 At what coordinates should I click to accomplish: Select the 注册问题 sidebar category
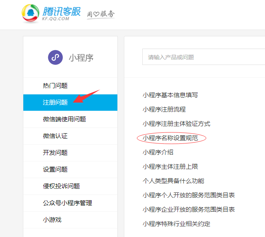click(70, 103)
